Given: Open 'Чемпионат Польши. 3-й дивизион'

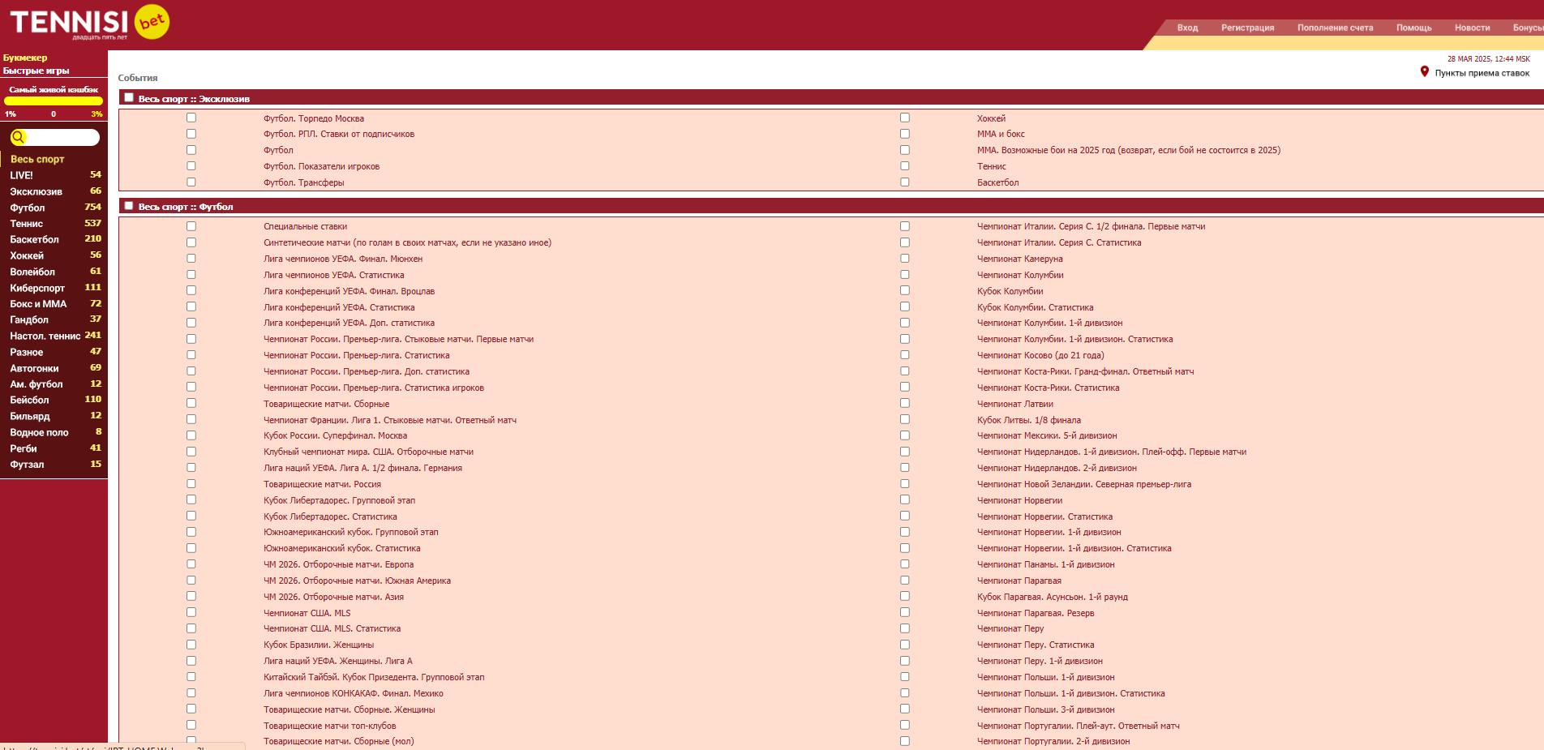Looking at the screenshot, I should (x=1046, y=709).
